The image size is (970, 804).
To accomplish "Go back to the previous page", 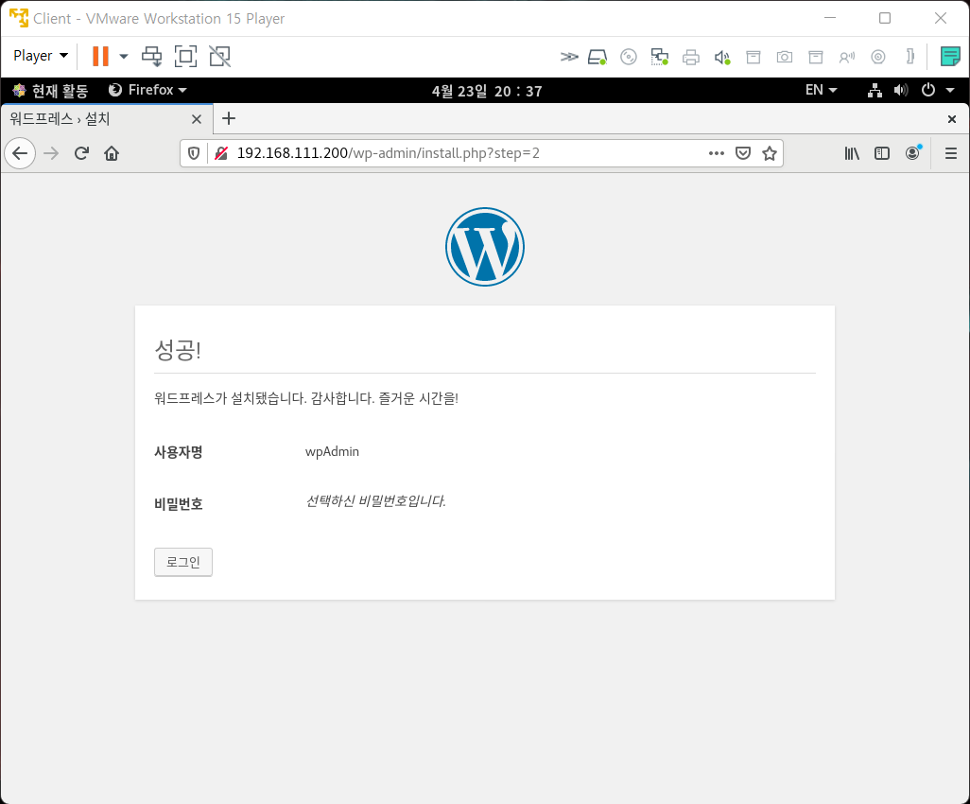I will 20,153.
